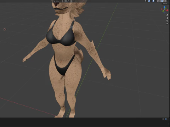Click the negative Z dark blue gizmo handle
This screenshot has width=170, height=127.
164,12
